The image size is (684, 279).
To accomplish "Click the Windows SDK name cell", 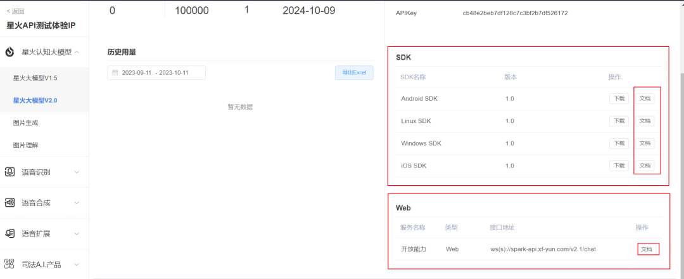I will (x=421, y=143).
